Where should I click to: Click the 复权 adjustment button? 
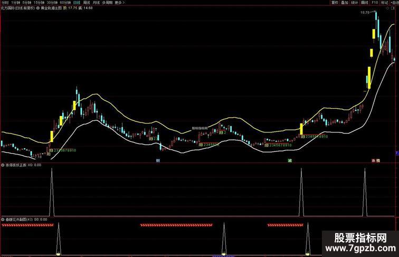[x=335, y=2]
